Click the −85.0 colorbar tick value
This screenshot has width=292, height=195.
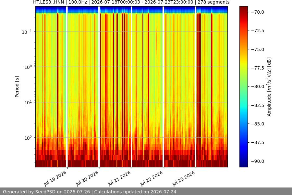point(258,124)
